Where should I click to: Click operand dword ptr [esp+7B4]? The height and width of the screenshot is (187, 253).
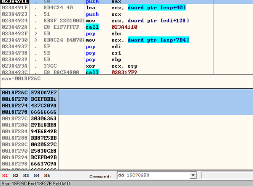click(x=158, y=40)
